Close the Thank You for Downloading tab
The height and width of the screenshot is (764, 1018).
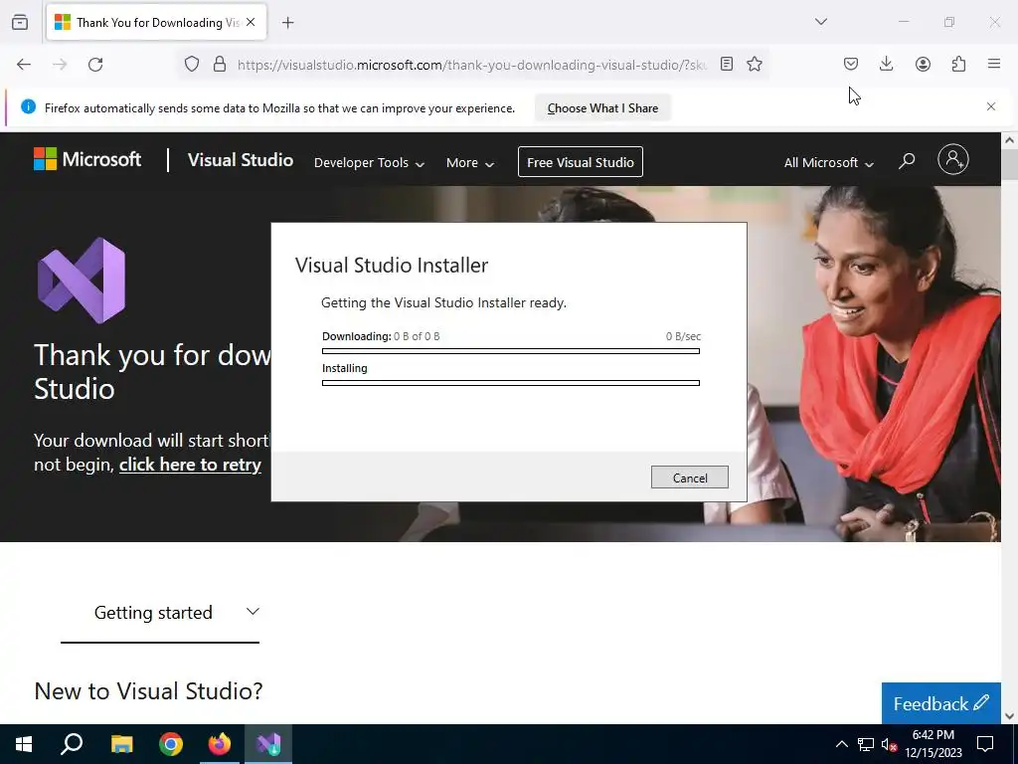[x=251, y=22]
